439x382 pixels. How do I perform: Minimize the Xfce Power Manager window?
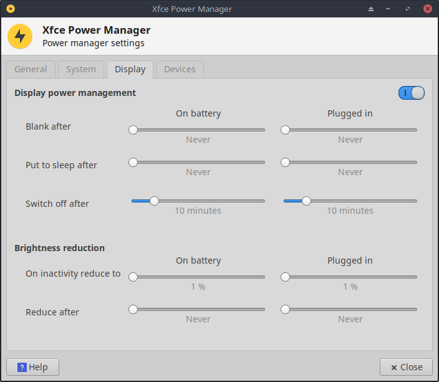[x=390, y=9]
